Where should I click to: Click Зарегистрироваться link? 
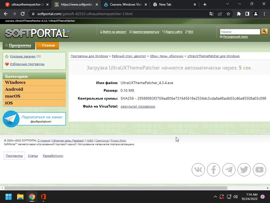pos(146,32)
